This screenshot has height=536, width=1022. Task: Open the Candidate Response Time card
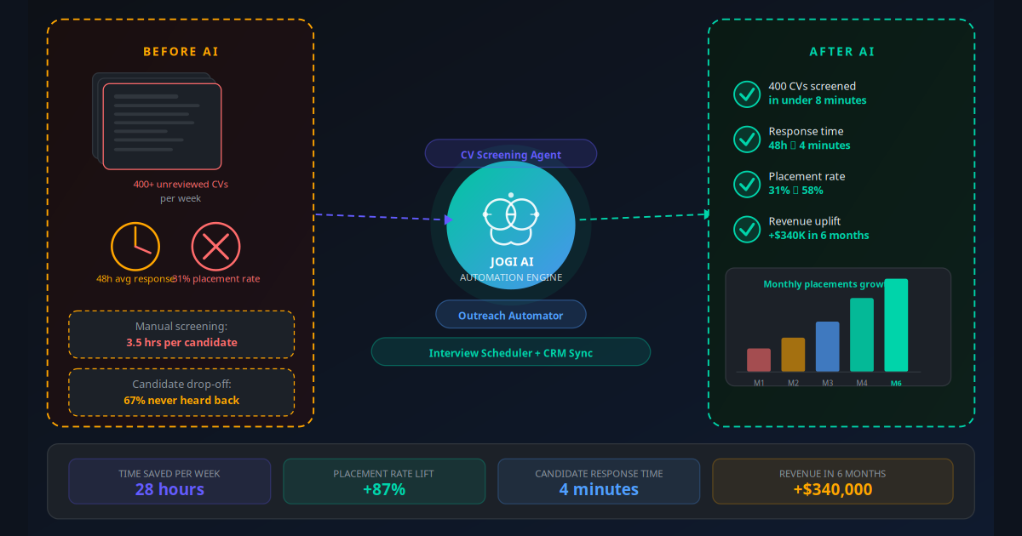599,482
